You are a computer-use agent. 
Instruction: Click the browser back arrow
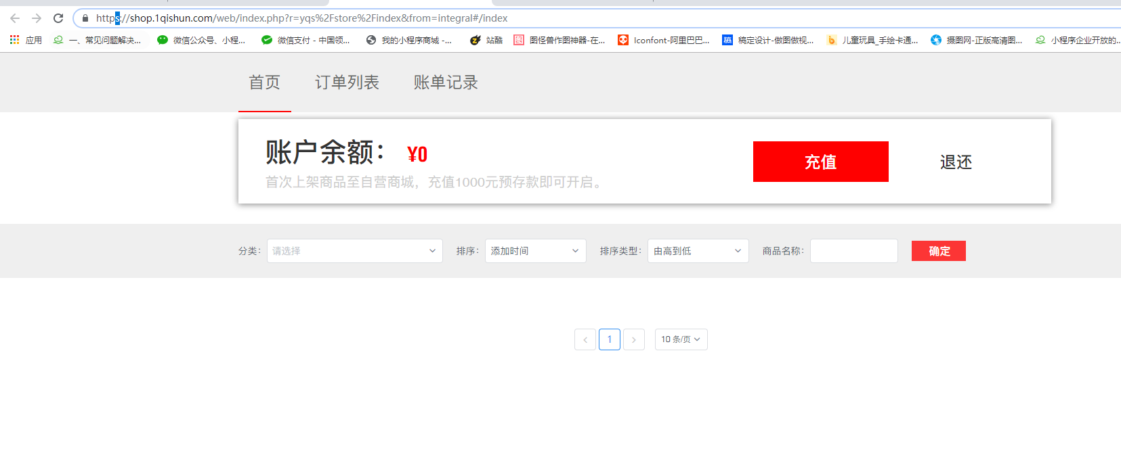click(15, 18)
